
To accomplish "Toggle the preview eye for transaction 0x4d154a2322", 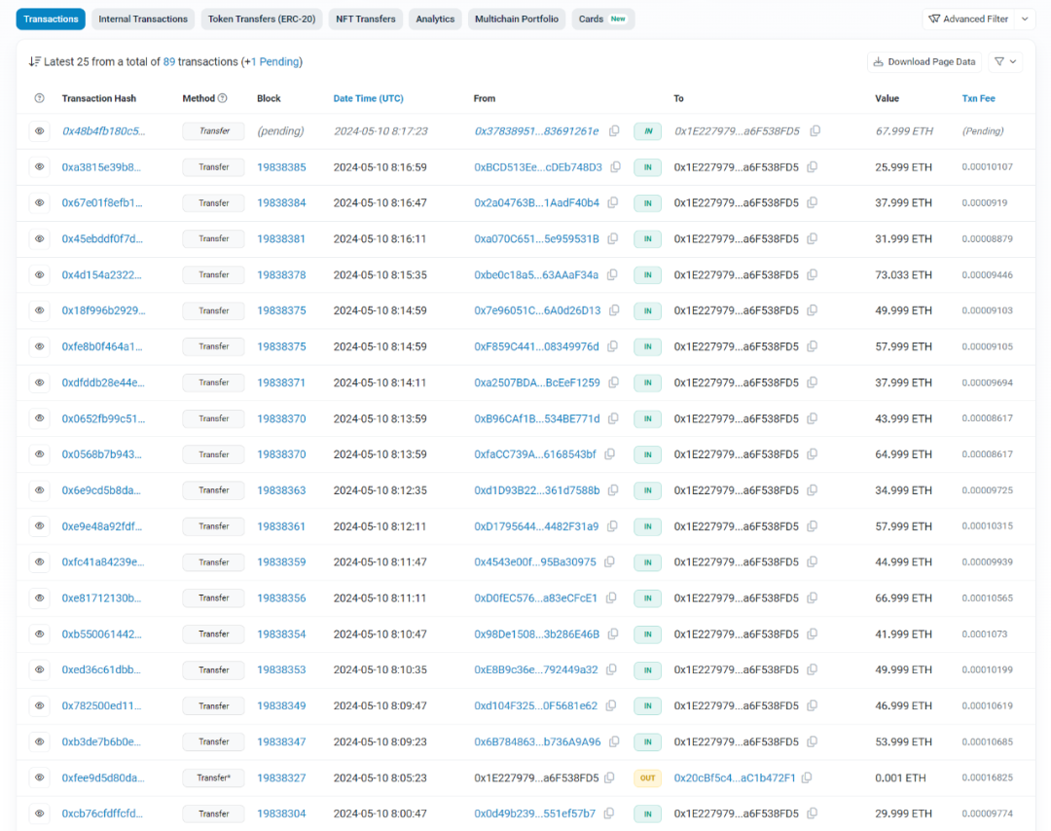I will [x=40, y=275].
